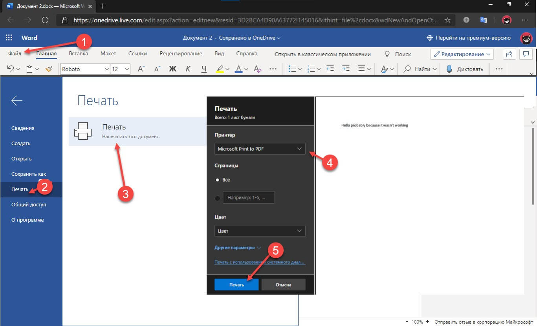Toggle italic formatting (К)
The height and width of the screenshot is (326, 537).
188,69
